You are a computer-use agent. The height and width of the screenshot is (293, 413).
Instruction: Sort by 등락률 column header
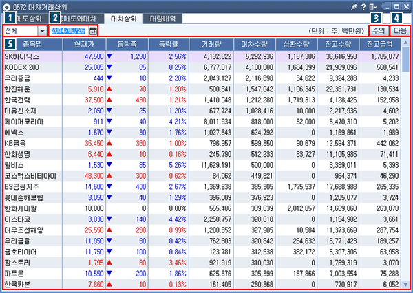[x=169, y=44]
